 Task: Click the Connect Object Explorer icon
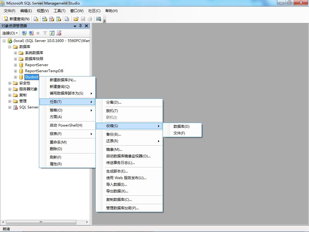pyautogui.click(x=24, y=33)
